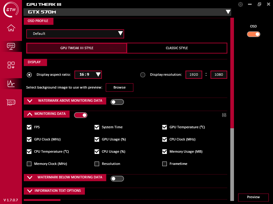
Task: Open the Default OSD profile dropdown
Action: [75, 34]
